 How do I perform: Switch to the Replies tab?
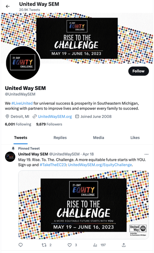point(60,138)
